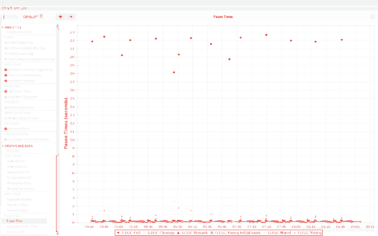Go back with the left arrow button
Screen dimensions: 378x236
(61, 17)
